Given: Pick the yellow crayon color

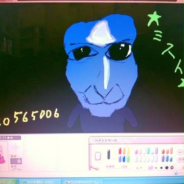Looking at the screenshot, I should point(128,151).
